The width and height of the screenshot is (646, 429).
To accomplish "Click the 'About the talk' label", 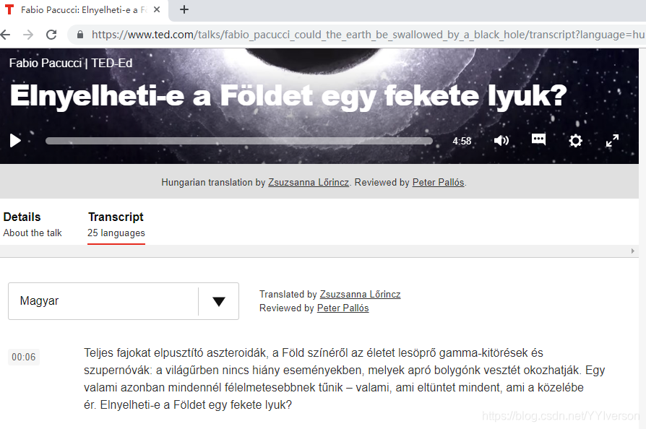I will [x=33, y=233].
